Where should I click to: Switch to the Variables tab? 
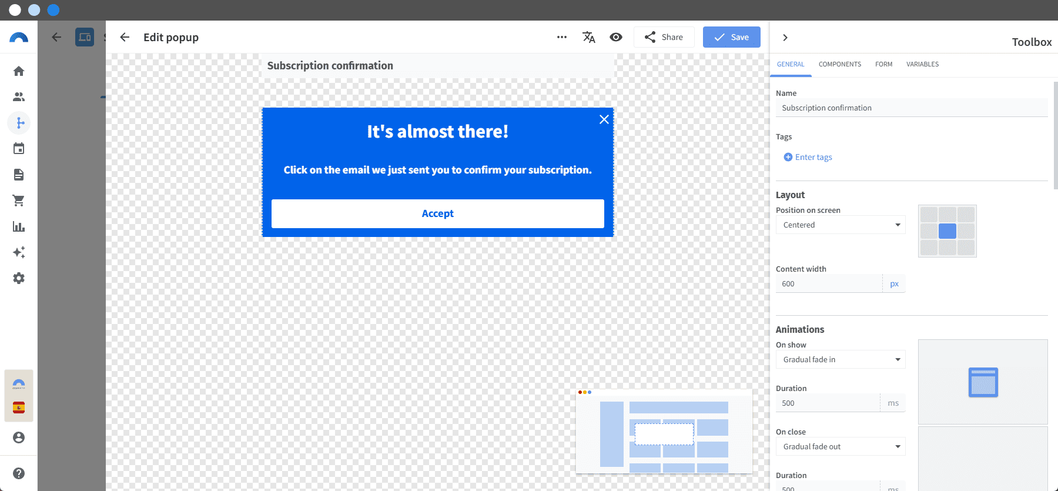tap(922, 64)
